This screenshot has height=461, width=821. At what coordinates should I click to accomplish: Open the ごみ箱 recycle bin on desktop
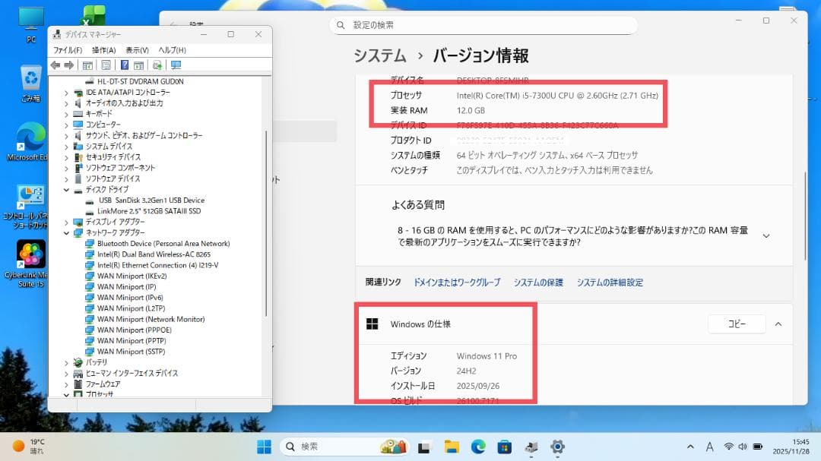30,76
